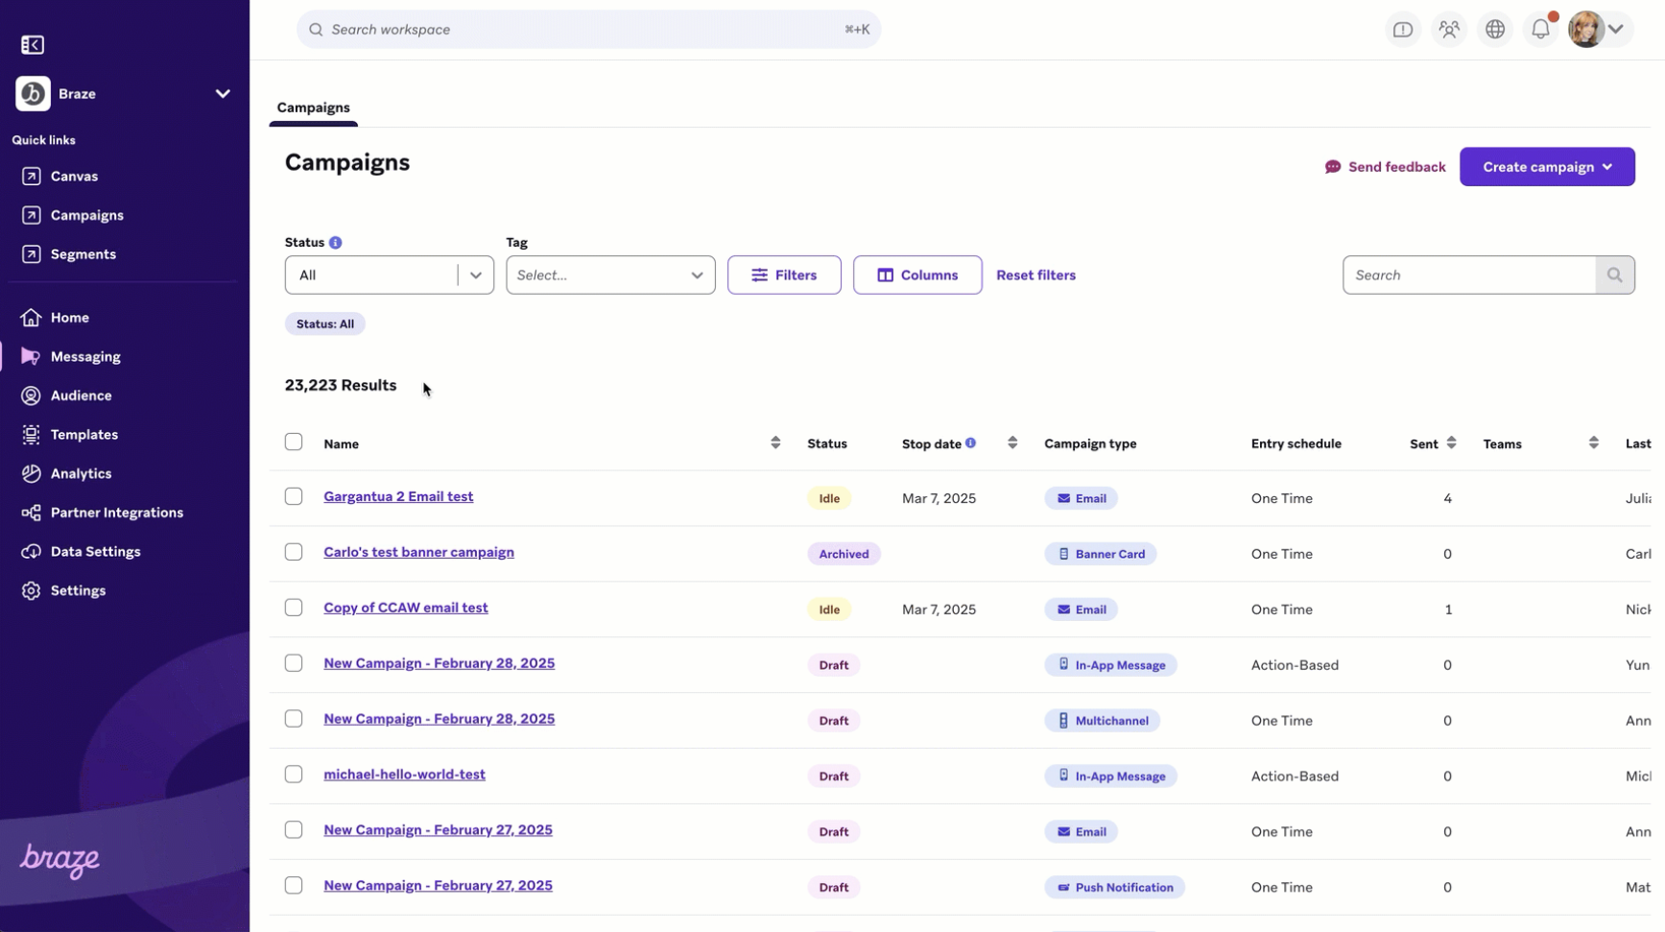Open the support alert icon in header
Viewport: 1665px width, 932px height.
point(1403,30)
